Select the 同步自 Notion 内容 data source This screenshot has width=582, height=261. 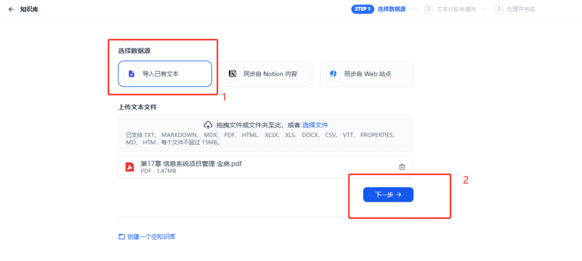(266, 74)
